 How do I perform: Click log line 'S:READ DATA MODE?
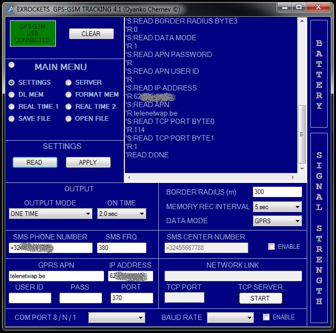pos(161,38)
